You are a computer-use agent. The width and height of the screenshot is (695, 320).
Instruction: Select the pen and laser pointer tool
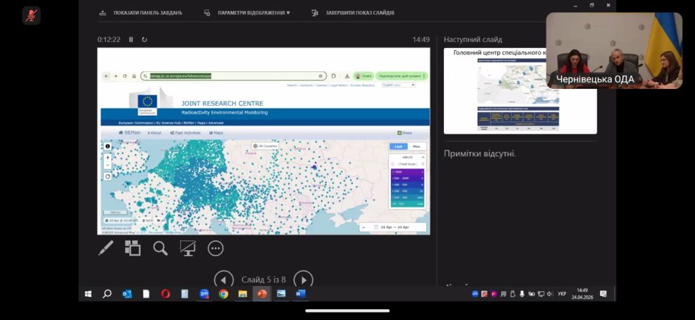coord(106,248)
